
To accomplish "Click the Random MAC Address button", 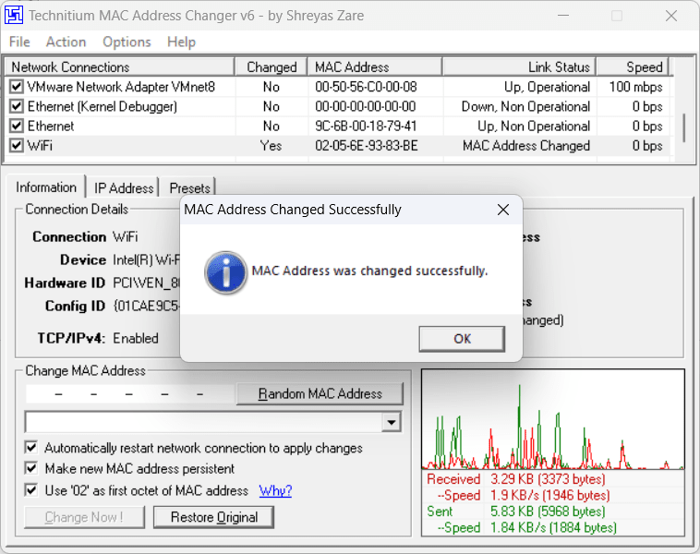I will [320, 393].
